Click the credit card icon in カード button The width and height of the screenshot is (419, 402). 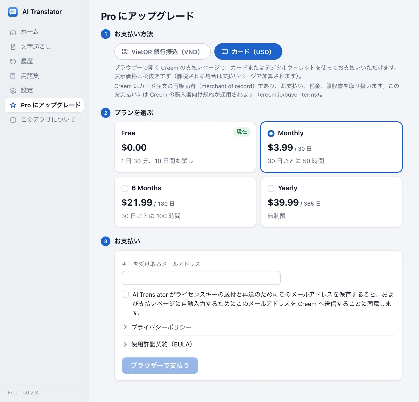point(225,51)
